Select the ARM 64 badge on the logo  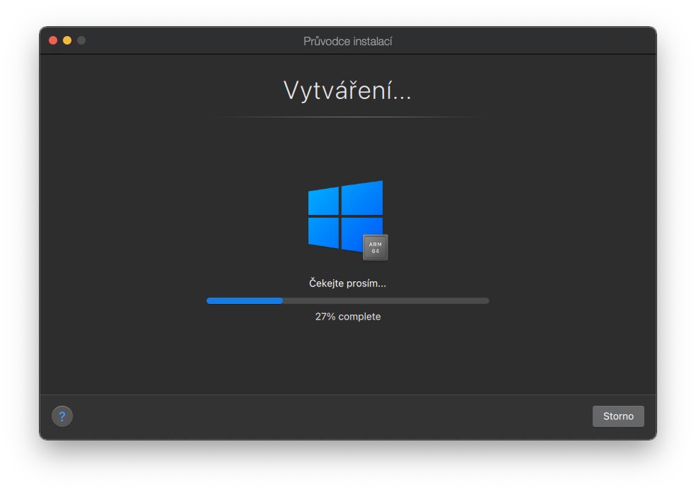(375, 247)
